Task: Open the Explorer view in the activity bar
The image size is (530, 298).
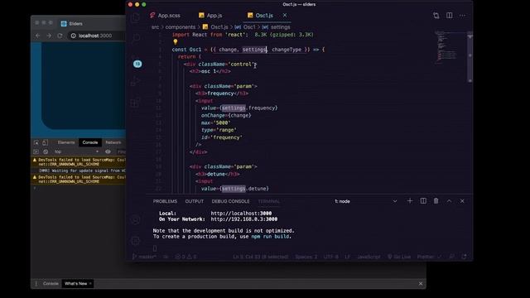Action: pyautogui.click(x=136, y=17)
